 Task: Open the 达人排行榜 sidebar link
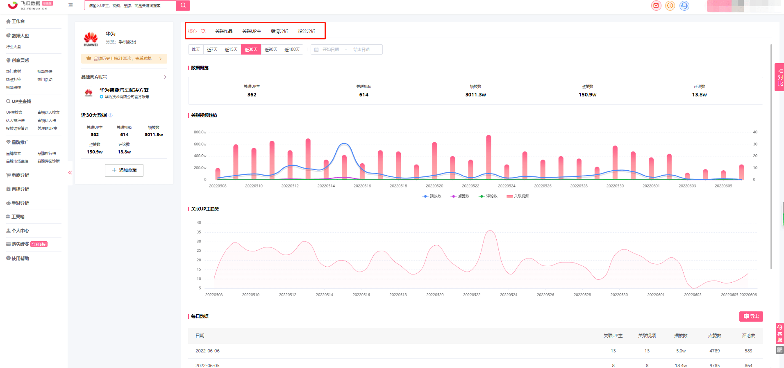[x=16, y=121]
